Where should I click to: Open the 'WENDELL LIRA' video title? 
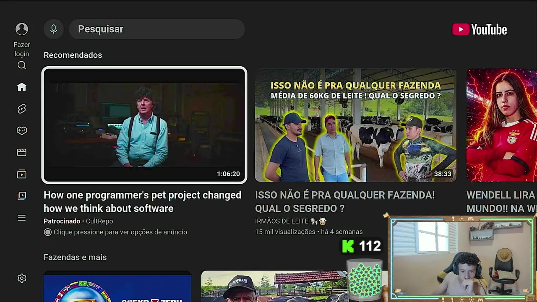502,202
